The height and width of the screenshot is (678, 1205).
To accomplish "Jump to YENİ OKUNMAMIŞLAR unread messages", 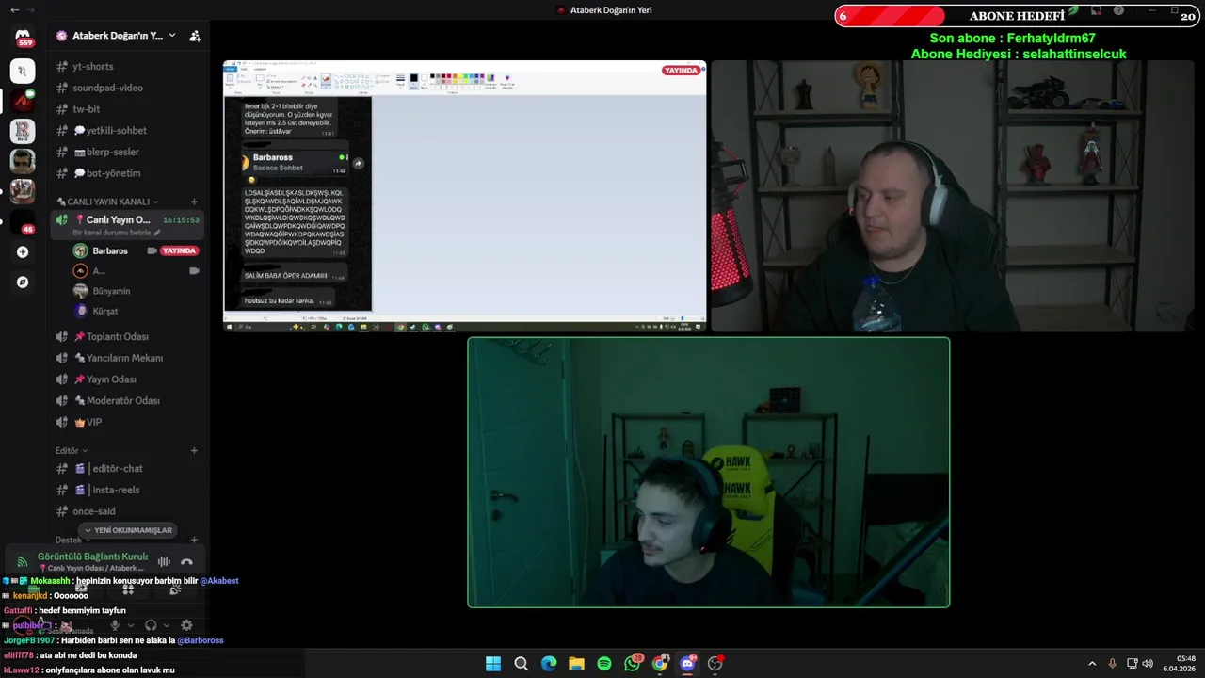I will [128, 530].
